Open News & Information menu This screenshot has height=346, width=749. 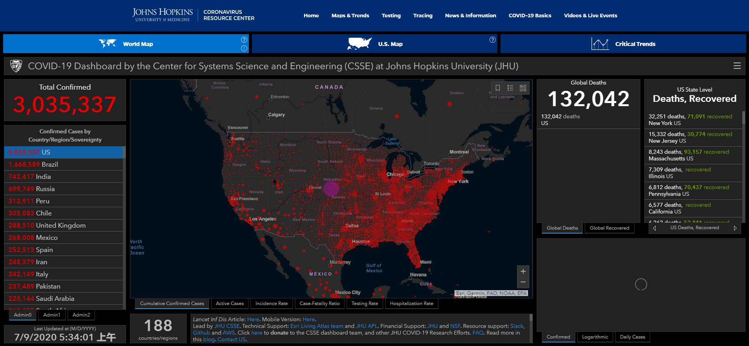pos(471,16)
